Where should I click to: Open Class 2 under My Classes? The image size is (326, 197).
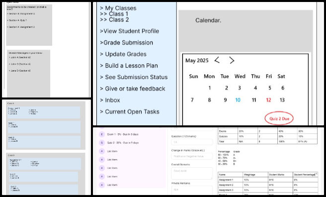click(x=114, y=20)
